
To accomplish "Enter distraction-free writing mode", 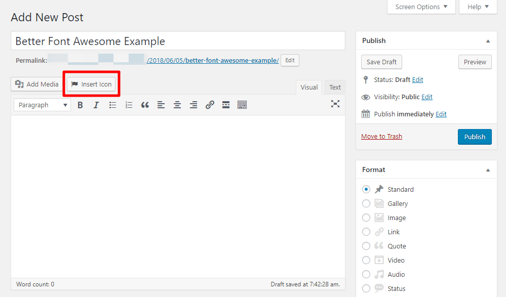I will 335,104.
